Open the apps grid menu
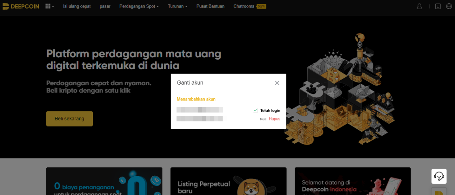 pyautogui.click(x=50, y=6)
